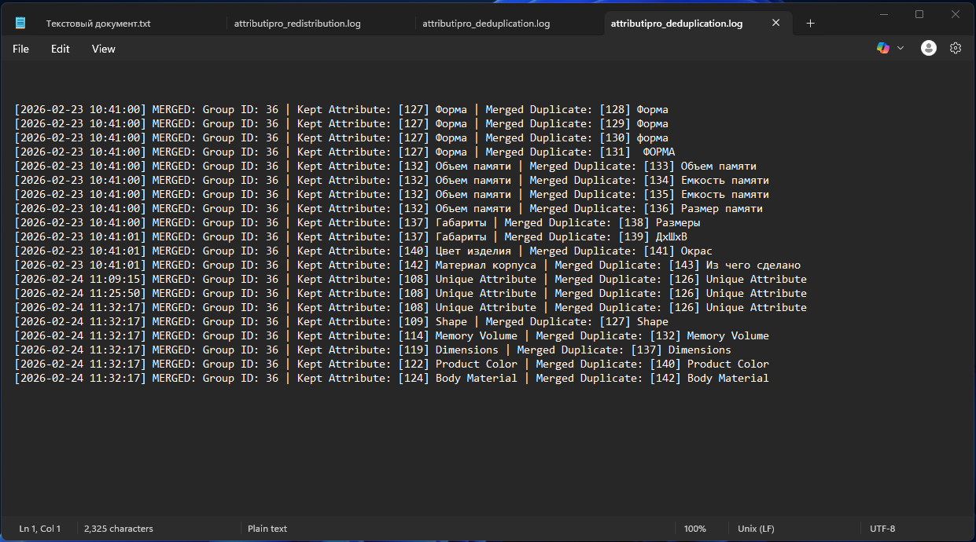Viewport: 976px width, 542px height.
Task: Click the 100% zoom level indicator
Action: 695,528
